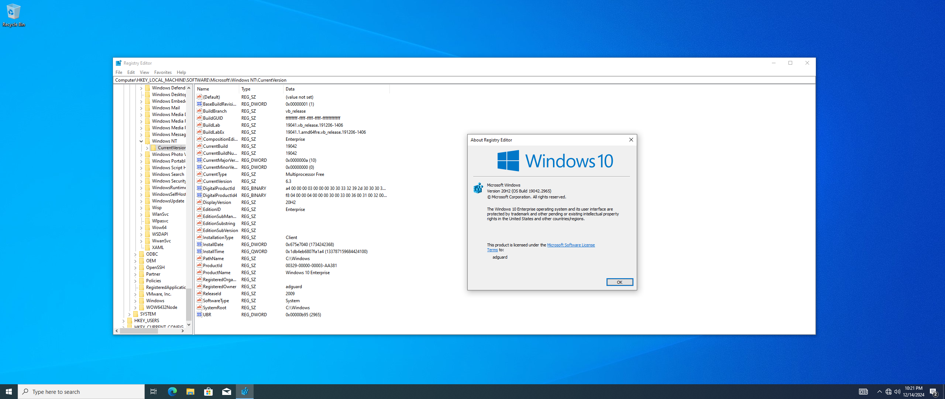Select the ProductId value row
The height and width of the screenshot is (399, 945).
click(292, 265)
